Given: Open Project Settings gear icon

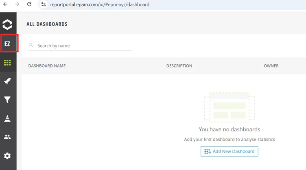Looking at the screenshot, I should tap(7, 156).
